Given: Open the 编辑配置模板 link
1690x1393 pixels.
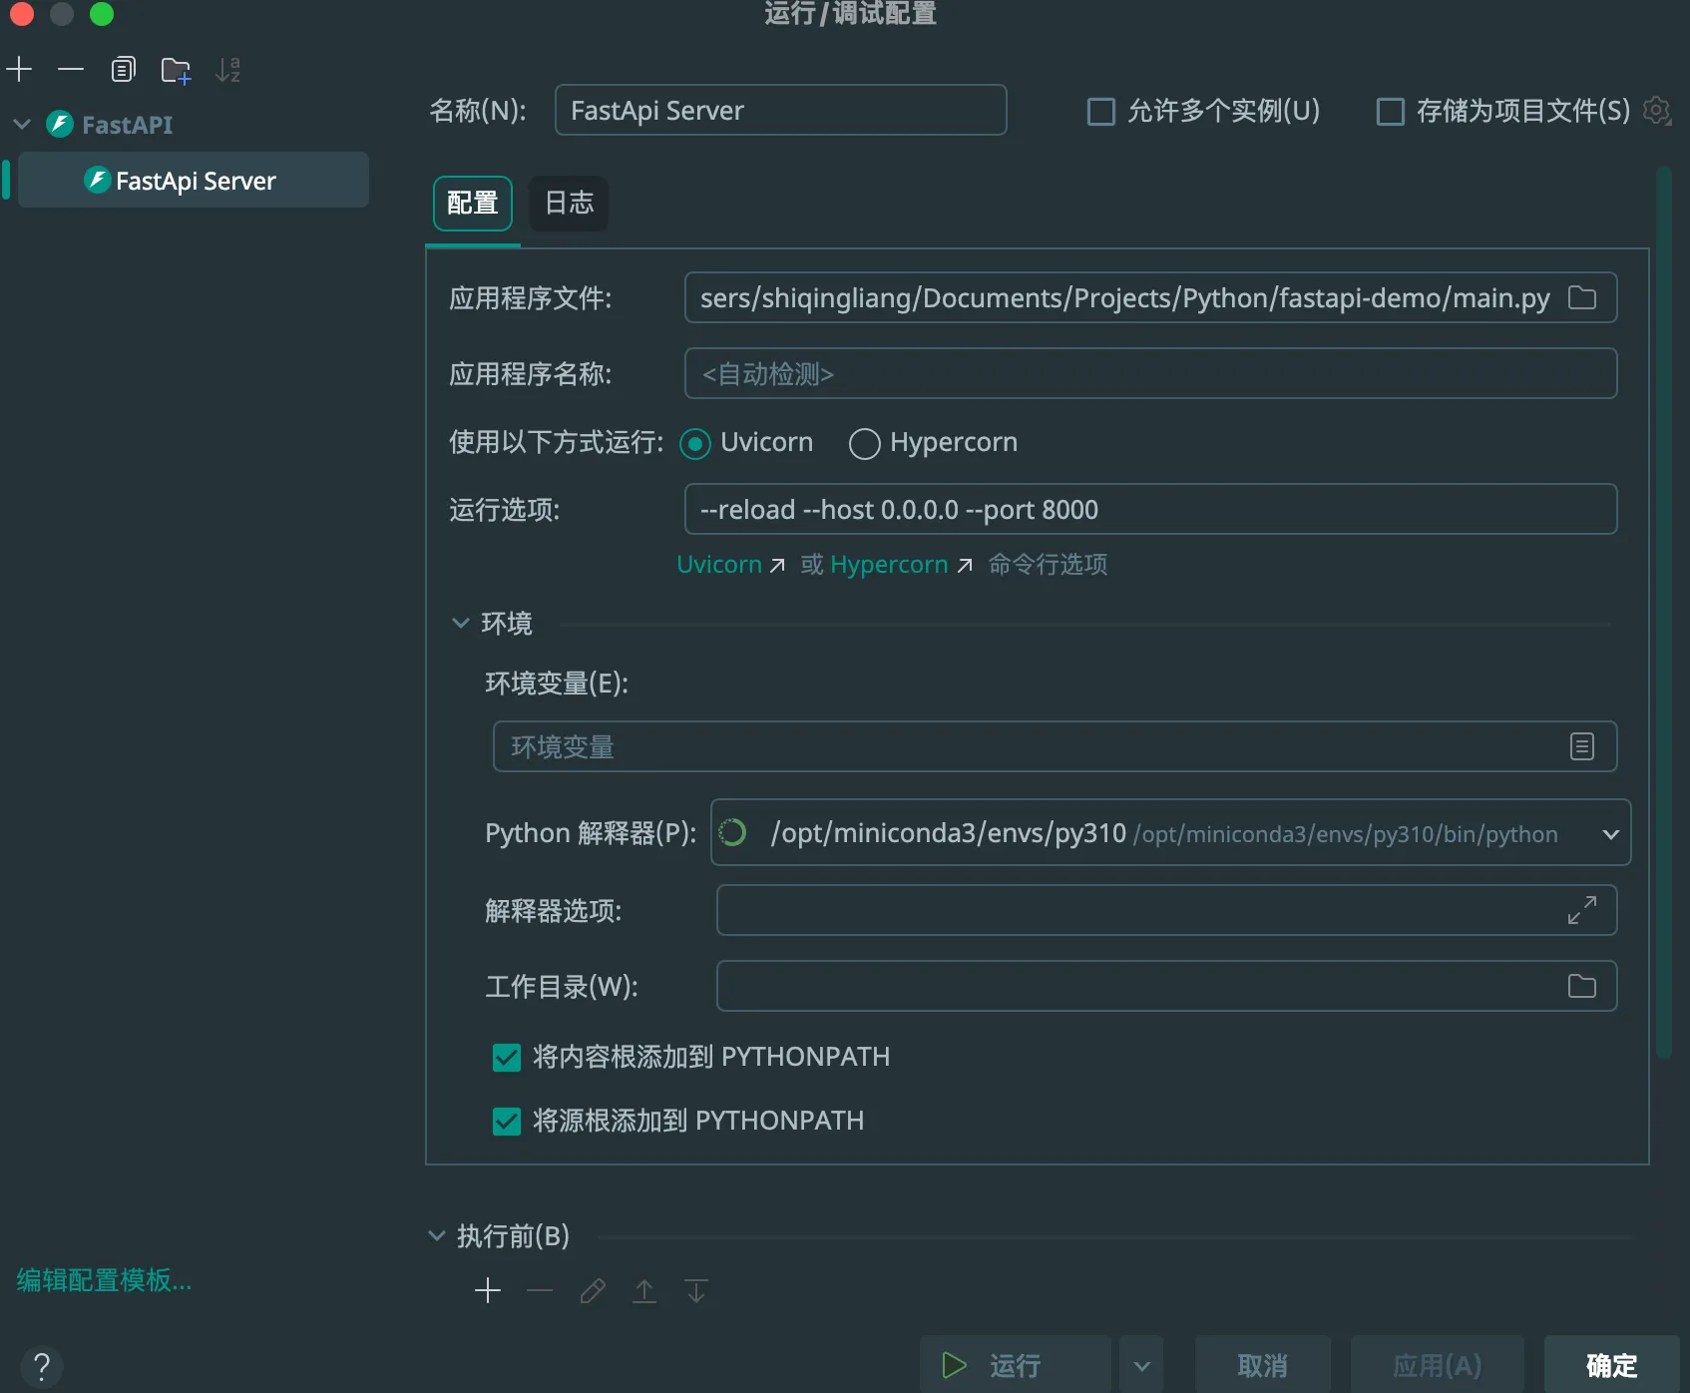Looking at the screenshot, I should click(x=104, y=1279).
